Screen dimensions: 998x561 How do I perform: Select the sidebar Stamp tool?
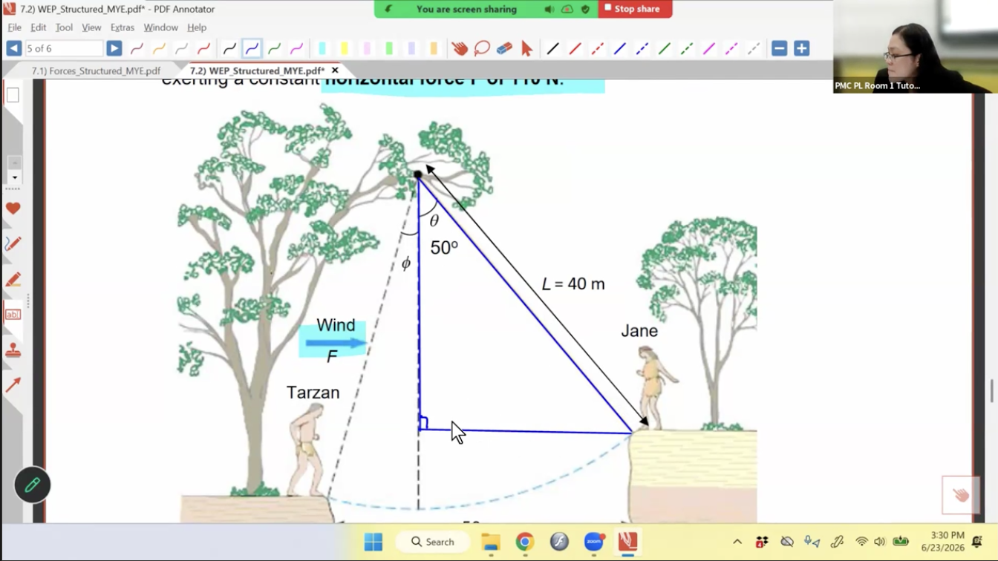point(13,350)
